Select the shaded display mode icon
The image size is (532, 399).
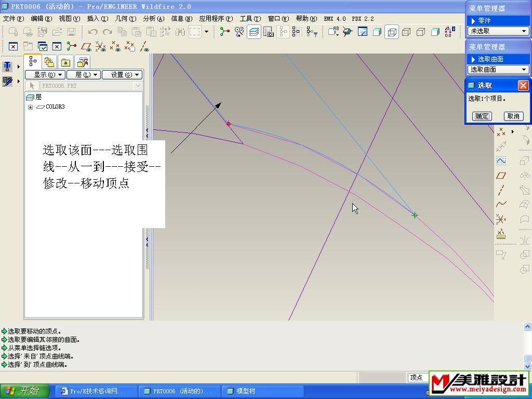click(x=435, y=32)
